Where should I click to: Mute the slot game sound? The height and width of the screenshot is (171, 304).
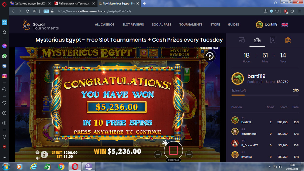tap(38, 158)
